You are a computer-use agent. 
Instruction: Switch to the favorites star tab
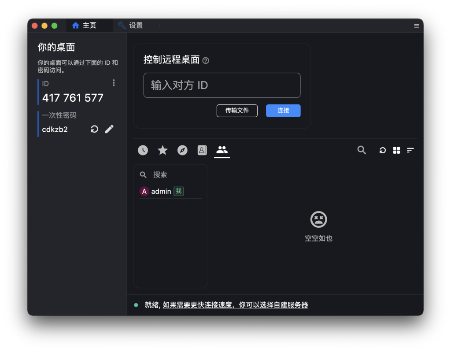click(163, 150)
